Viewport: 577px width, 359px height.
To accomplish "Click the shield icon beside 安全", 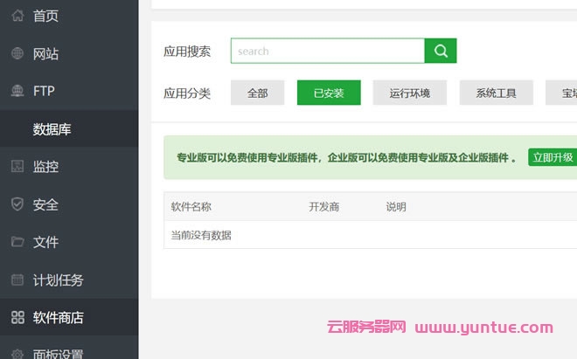I will coord(17,204).
